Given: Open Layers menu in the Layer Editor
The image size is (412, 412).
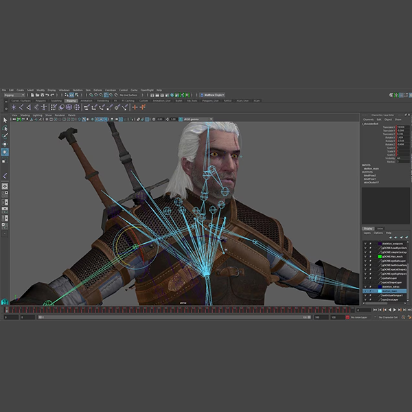Looking at the screenshot, I should [367, 233].
